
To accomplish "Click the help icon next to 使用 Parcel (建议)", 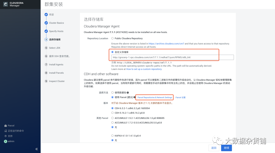I will click(x=135, y=97).
